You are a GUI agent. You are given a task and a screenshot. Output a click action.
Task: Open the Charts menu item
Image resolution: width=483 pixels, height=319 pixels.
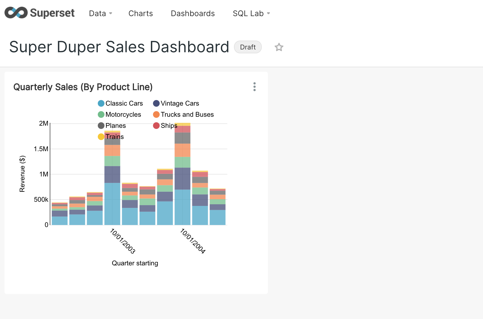click(141, 13)
